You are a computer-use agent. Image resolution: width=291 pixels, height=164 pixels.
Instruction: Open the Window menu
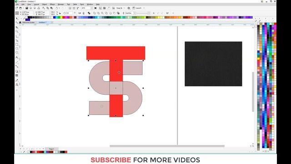(x=90, y=4)
